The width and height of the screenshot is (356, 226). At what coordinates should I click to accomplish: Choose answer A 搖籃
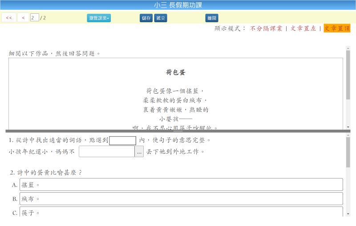[x=181, y=185]
